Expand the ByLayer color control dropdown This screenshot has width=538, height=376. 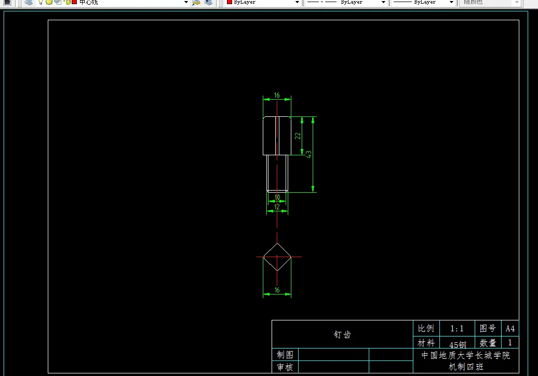(297, 2)
